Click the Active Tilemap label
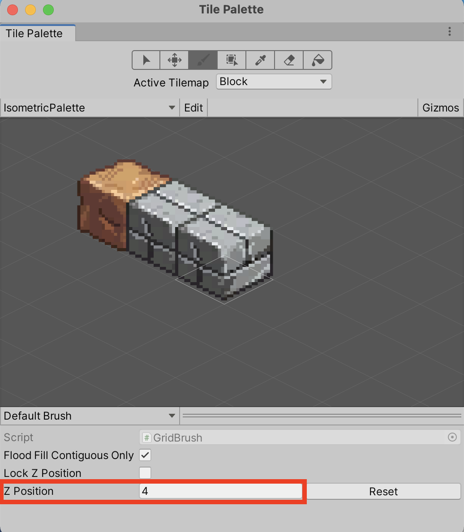 [171, 82]
